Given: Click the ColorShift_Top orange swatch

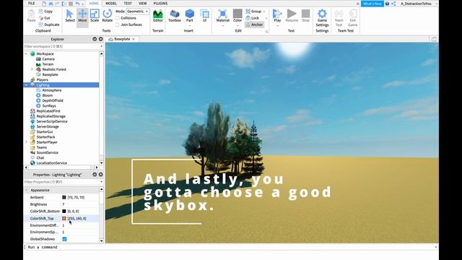Looking at the screenshot, I should click(x=64, y=218).
